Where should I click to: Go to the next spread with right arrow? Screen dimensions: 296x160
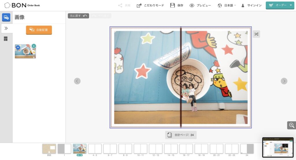coord(284,81)
